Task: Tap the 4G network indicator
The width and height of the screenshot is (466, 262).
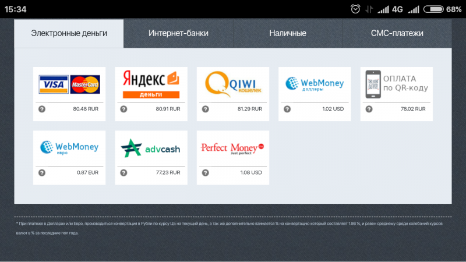Action: coord(397,9)
